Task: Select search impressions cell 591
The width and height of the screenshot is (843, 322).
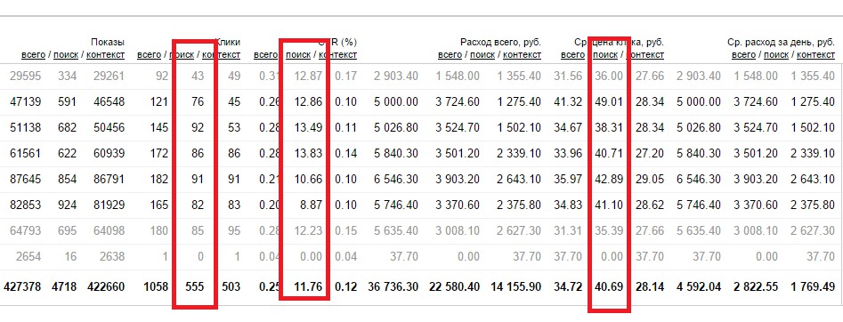Action: 67,101
